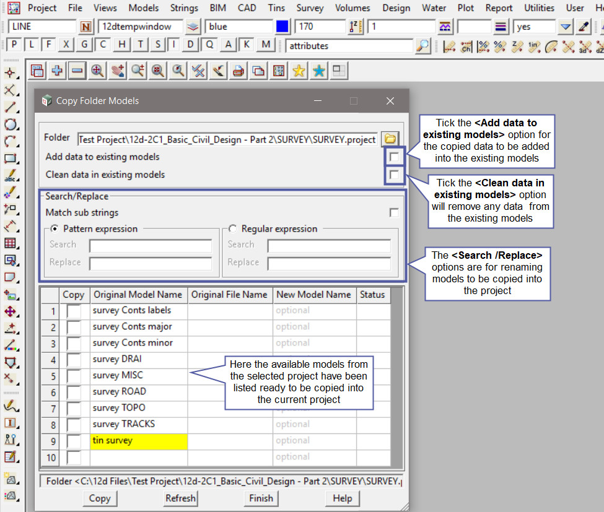604x512 pixels.
Task: Click the yellow star icon in view toolbar
Action: tap(299, 71)
